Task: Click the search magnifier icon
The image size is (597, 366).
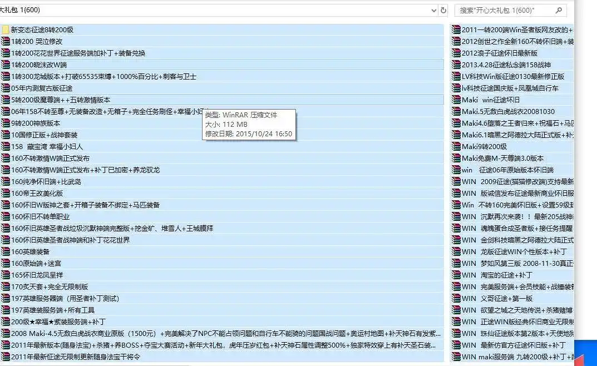Action: pos(559,10)
